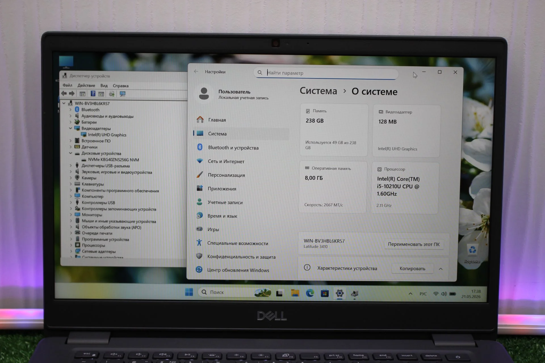Screen dimensions: 545x363
Task: Open Конфиденциальность и защита shield icon
Action: pyautogui.click(x=199, y=256)
